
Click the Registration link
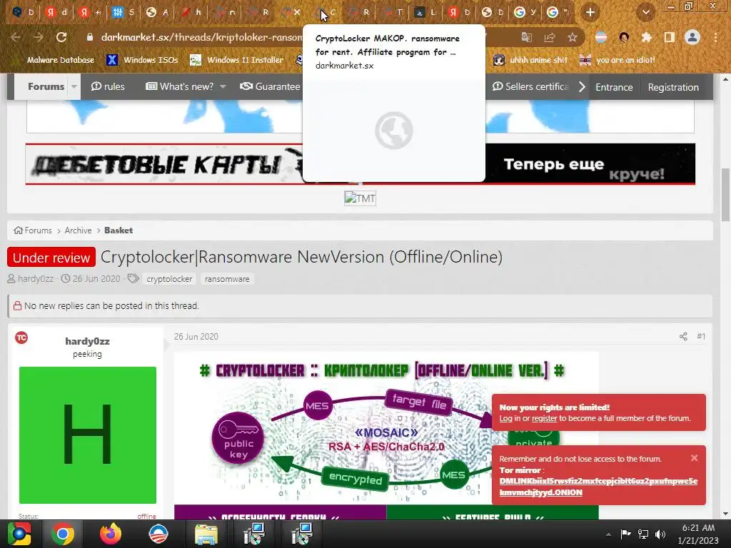click(673, 87)
